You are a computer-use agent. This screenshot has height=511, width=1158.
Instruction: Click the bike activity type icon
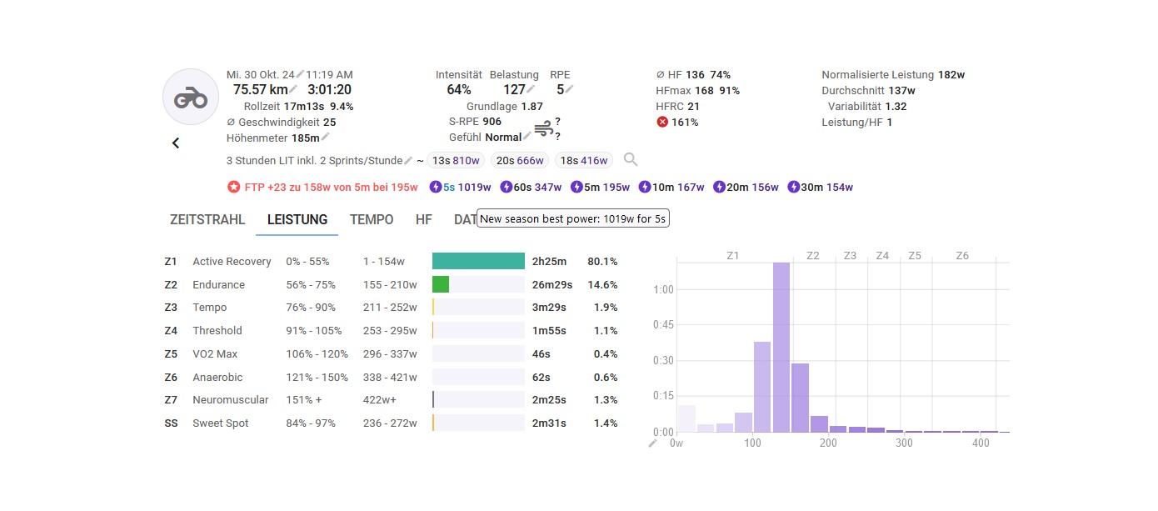(190, 98)
